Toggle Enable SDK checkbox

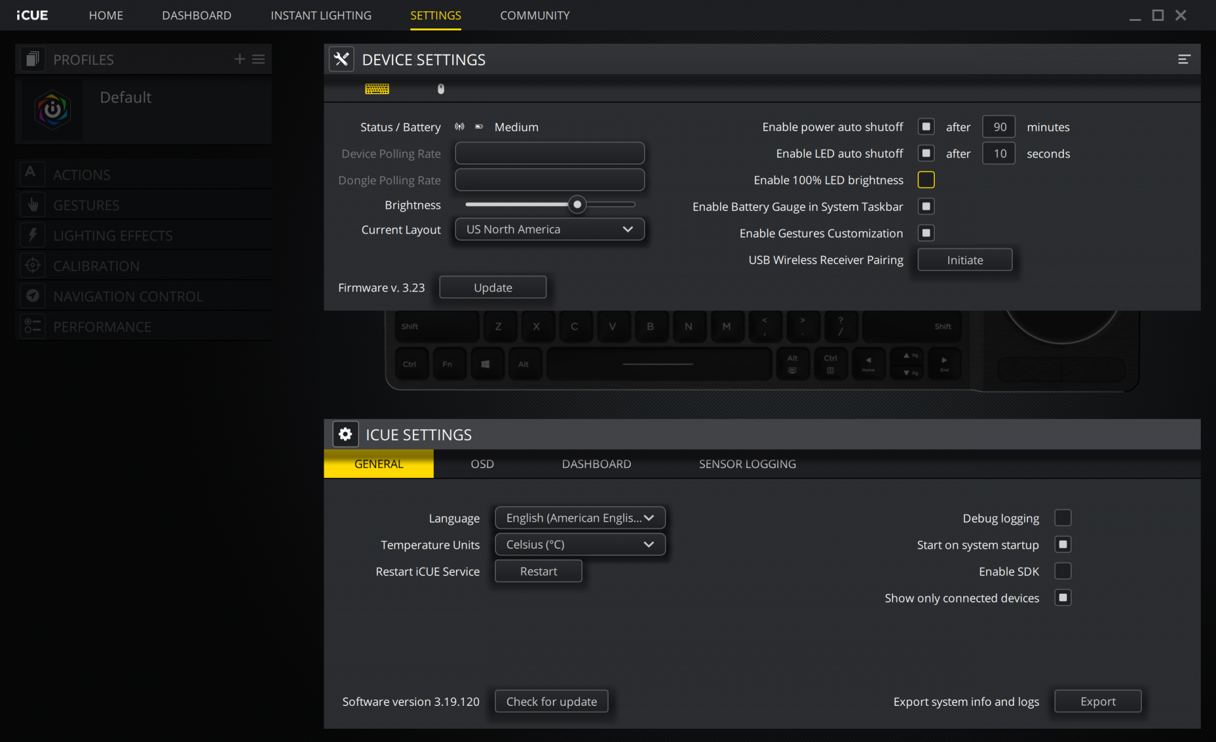tap(1063, 571)
